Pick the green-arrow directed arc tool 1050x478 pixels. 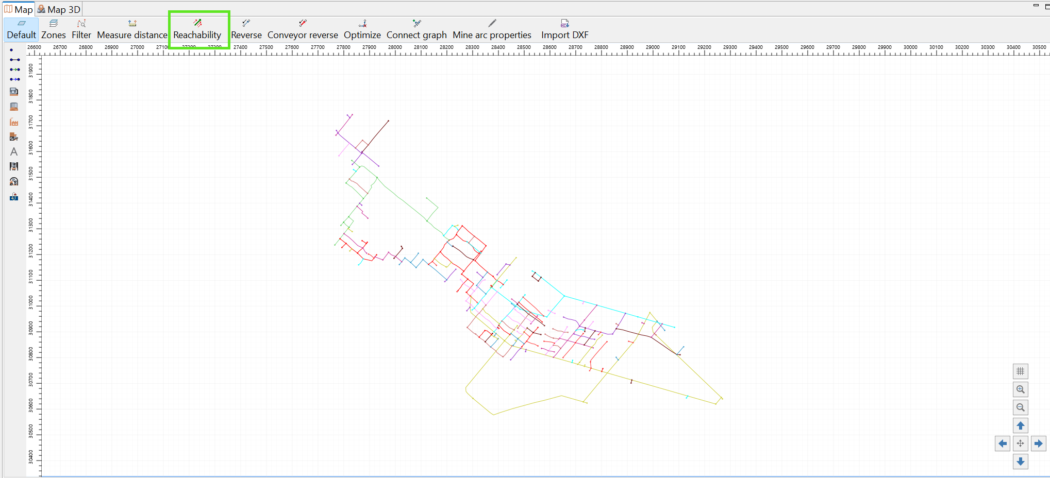(x=14, y=69)
